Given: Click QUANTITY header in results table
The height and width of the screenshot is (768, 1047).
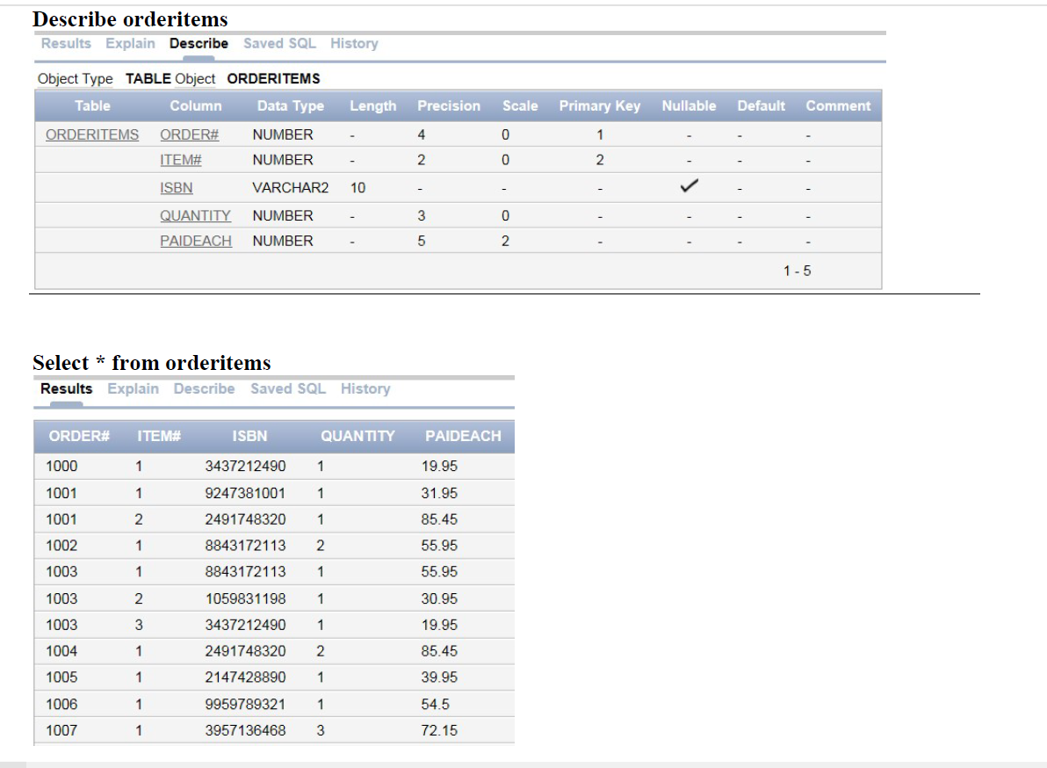Looking at the screenshot, I should tap(357, 436).
